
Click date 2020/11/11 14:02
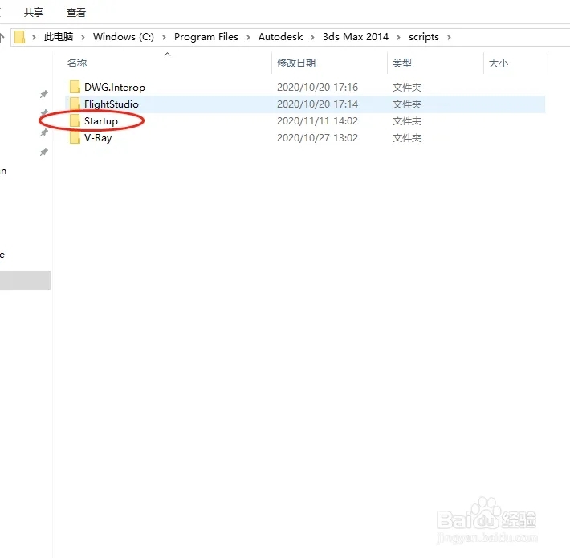pos(317,121)
